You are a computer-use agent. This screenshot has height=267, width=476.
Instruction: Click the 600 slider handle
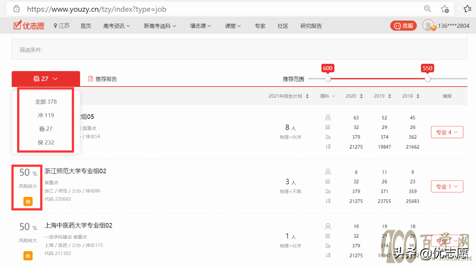click(x=328, y=79)
